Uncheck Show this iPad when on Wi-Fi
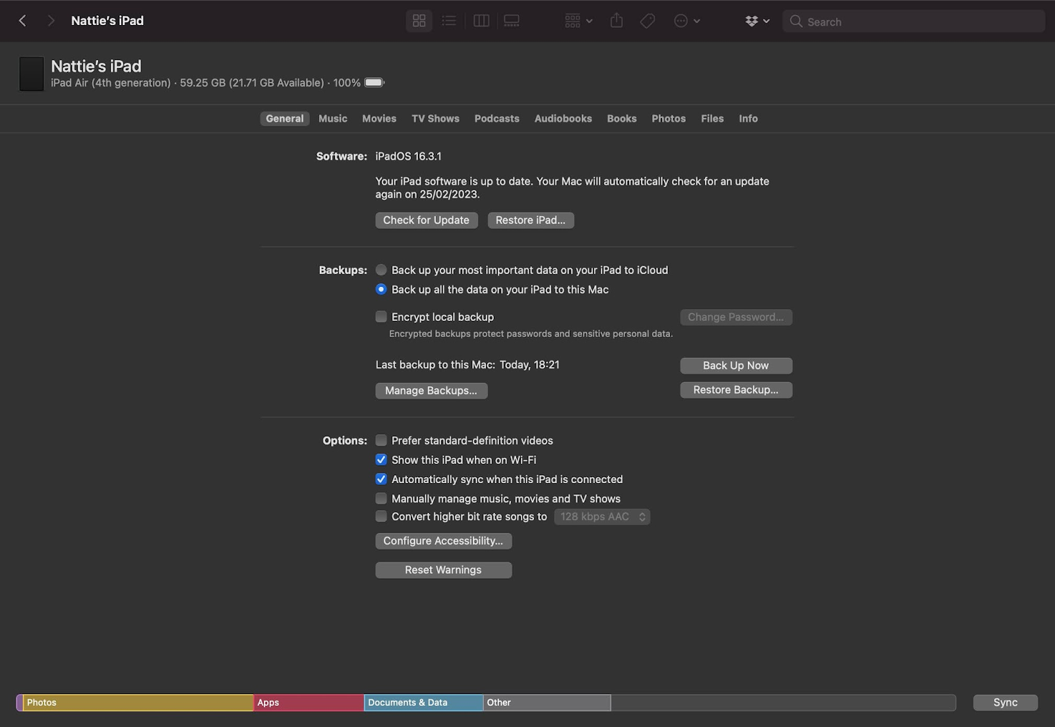1055x727 pixels. point(381,460)
